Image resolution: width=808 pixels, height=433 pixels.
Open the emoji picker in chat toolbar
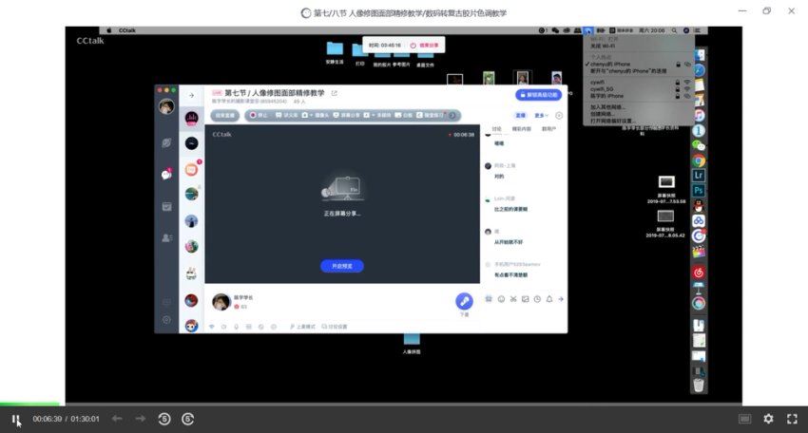click(x=501, y=298)
